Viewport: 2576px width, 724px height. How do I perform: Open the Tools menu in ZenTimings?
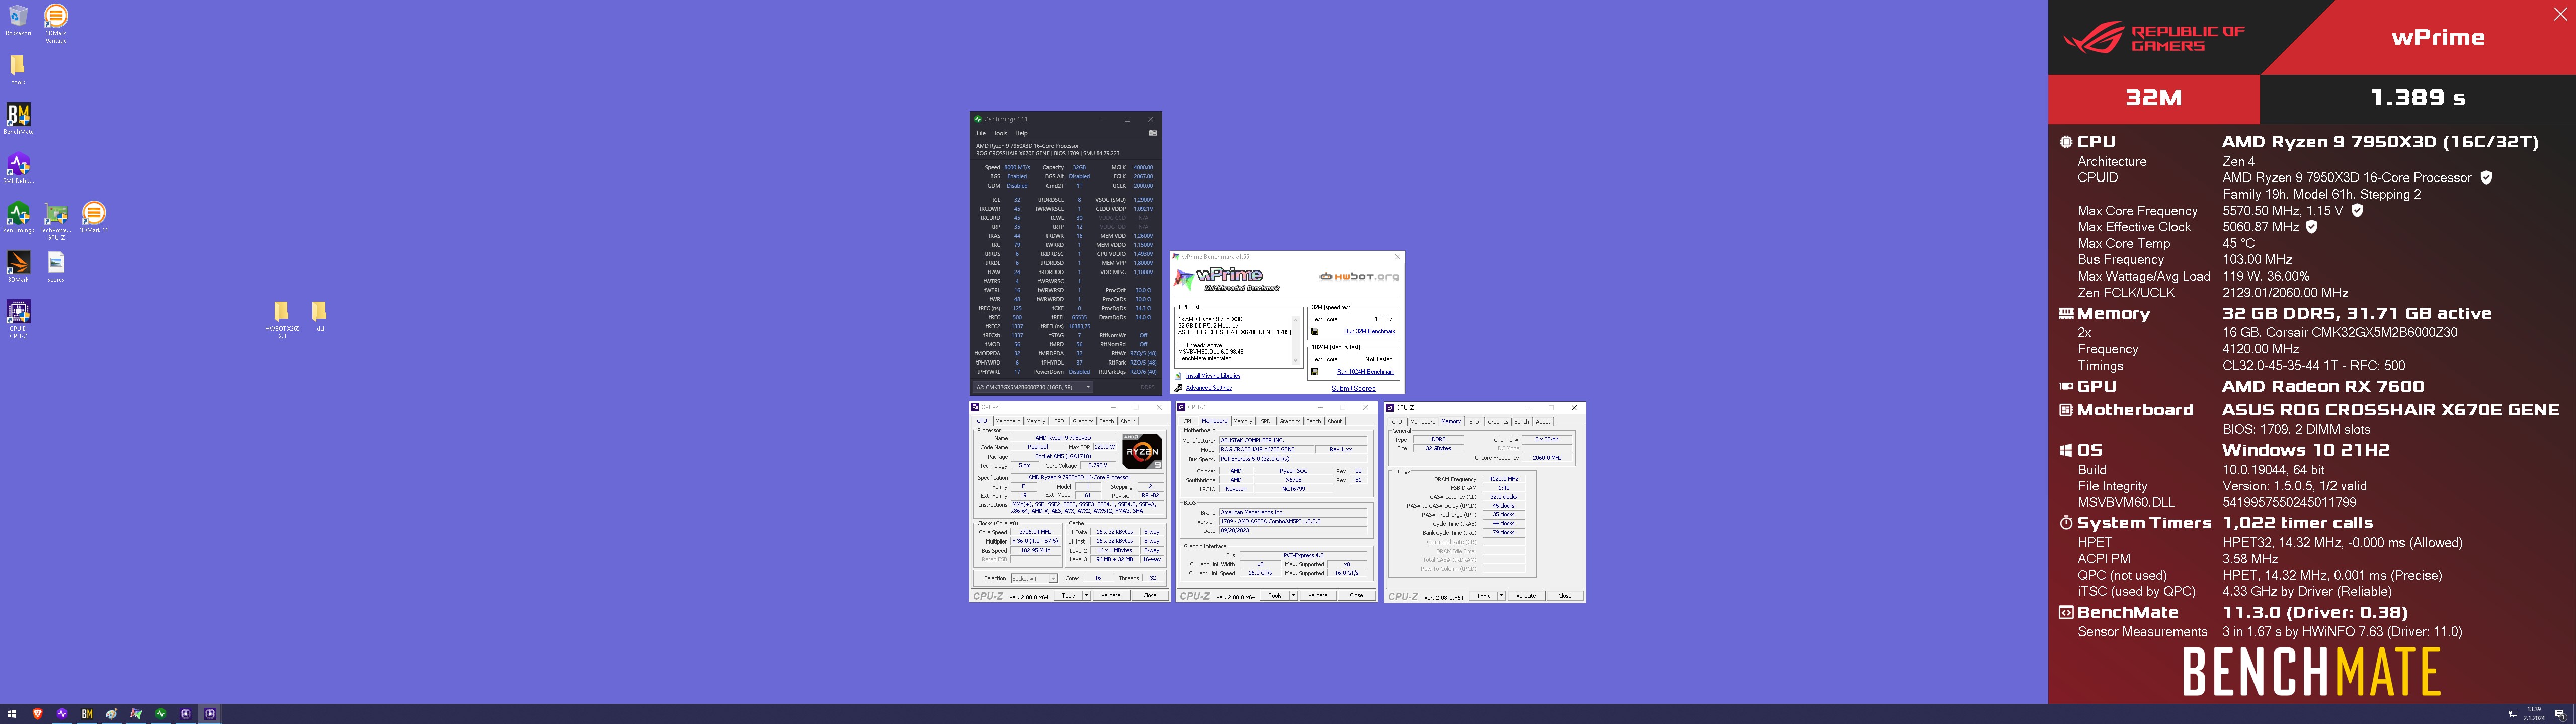[x=1000, y=133]
